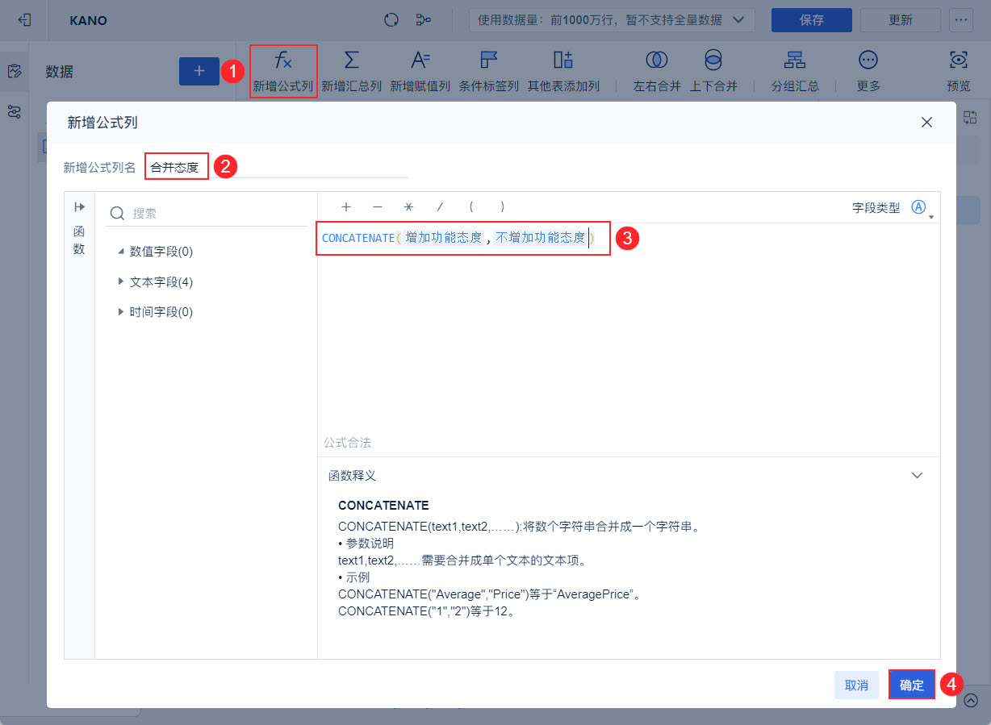Select 分组汇总 toolbar item
The height and width of the screenshot is (725, 991).
(x=795, y=72)
